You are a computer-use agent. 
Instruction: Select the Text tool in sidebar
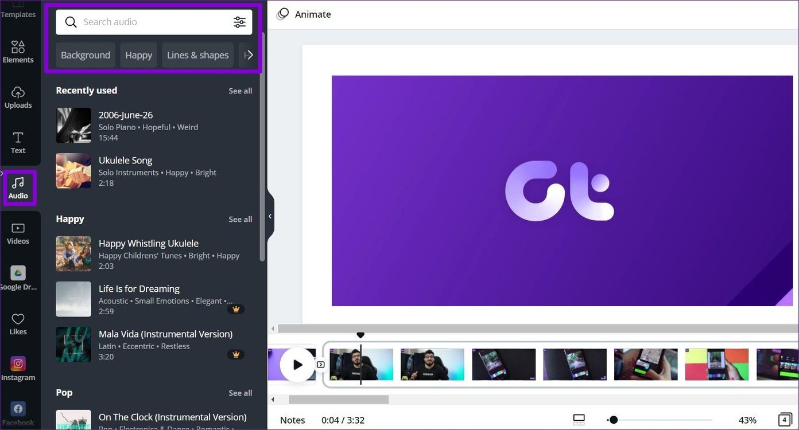click(18, 143)
